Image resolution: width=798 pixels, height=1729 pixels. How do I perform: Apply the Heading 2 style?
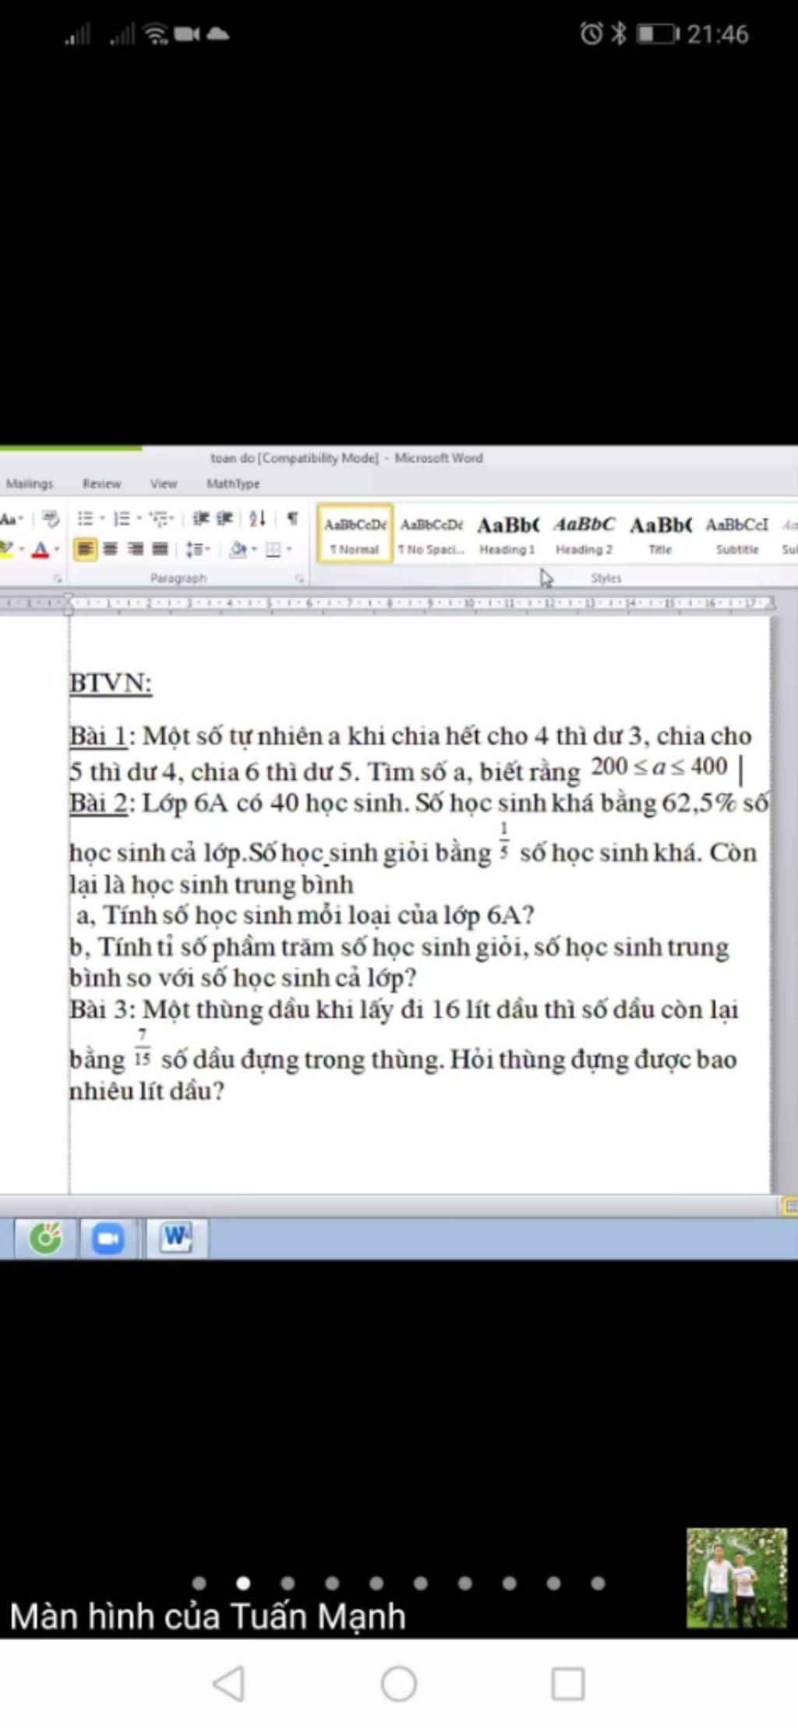(x=584, y=533)
